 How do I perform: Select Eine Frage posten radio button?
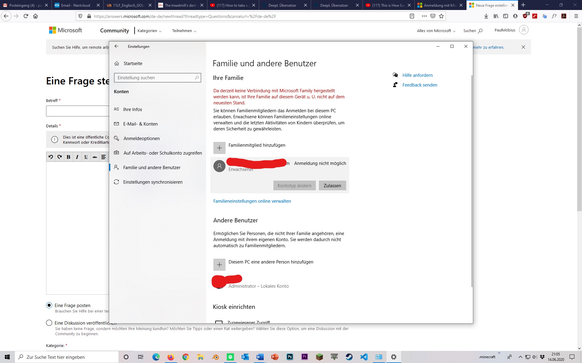(49, 305)
